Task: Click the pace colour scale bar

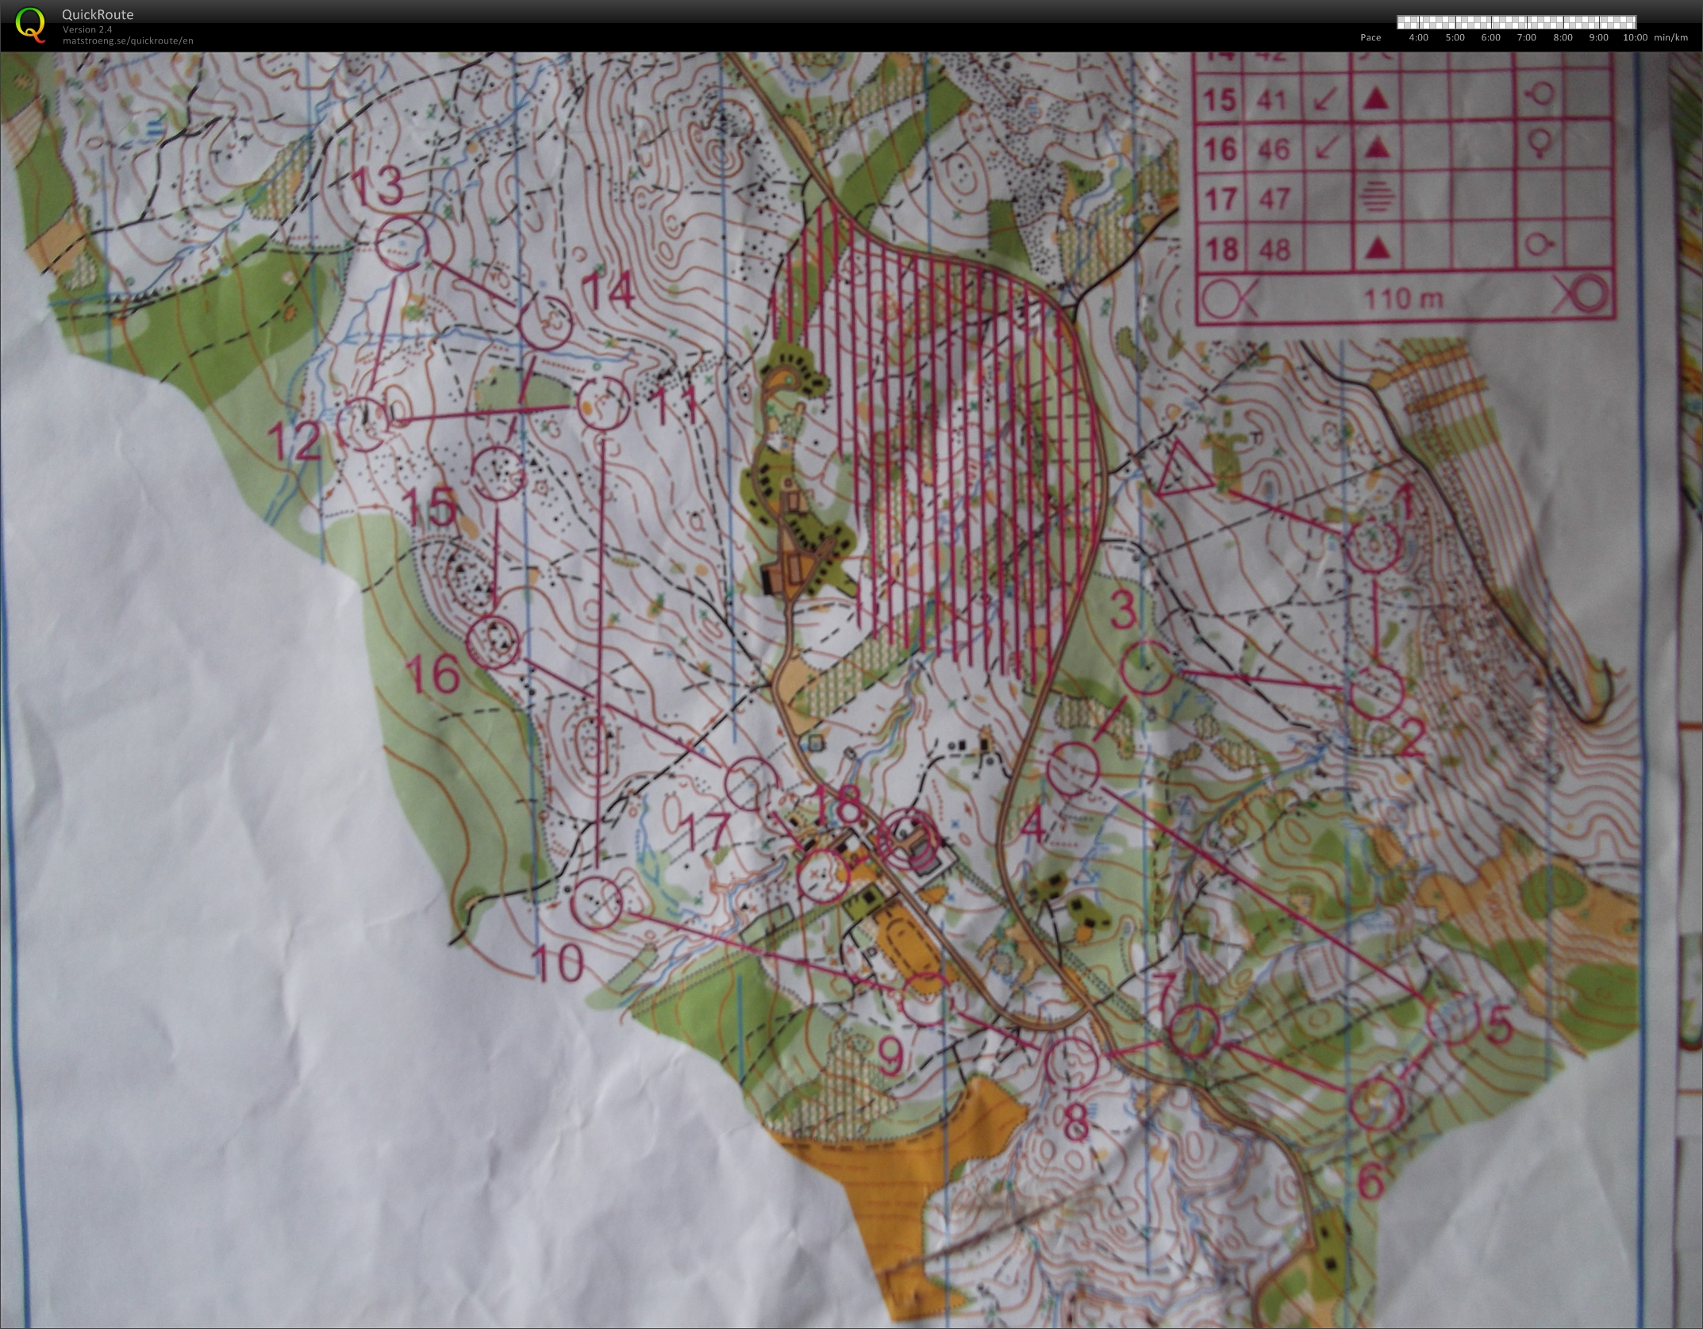Action: point(1517,22)
